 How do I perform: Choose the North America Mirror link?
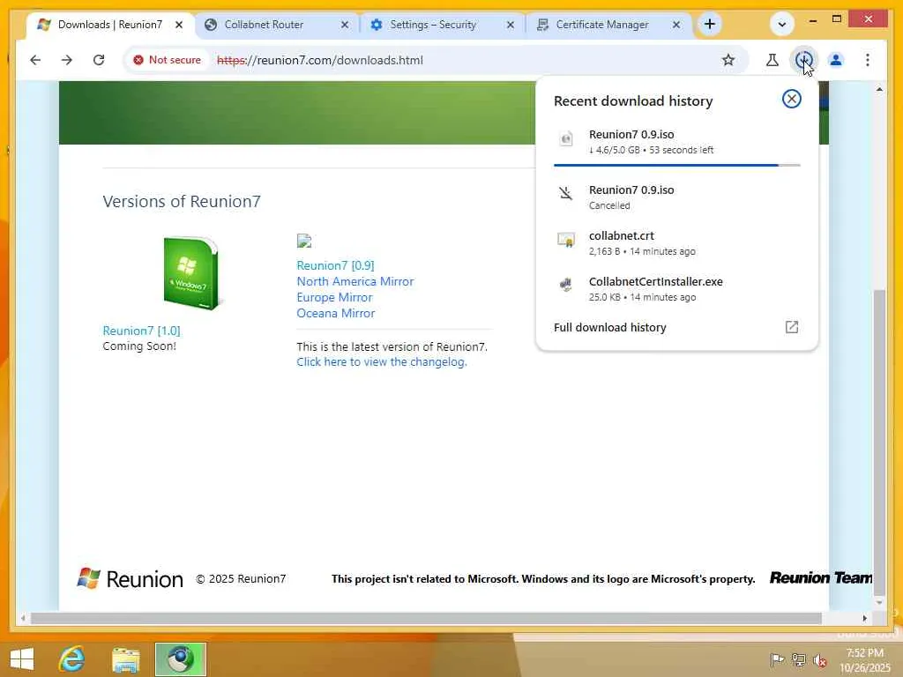(x=354, y=281)
